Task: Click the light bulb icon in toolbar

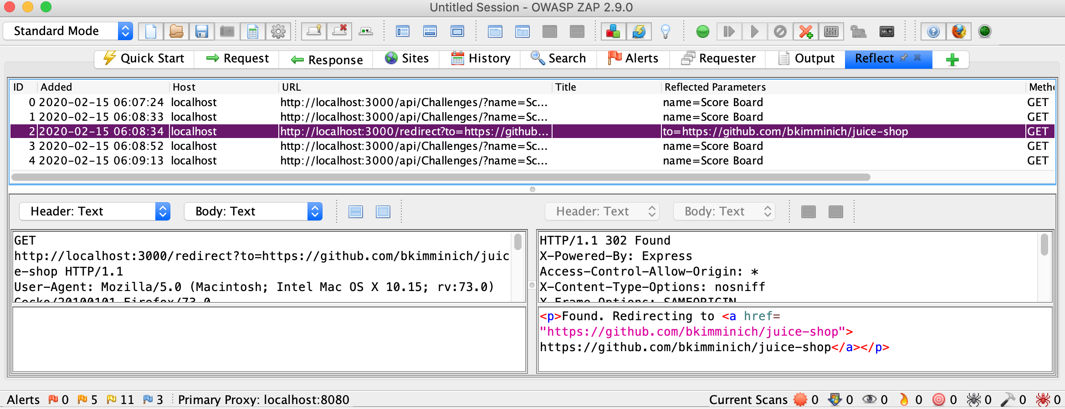Action: 666,31
